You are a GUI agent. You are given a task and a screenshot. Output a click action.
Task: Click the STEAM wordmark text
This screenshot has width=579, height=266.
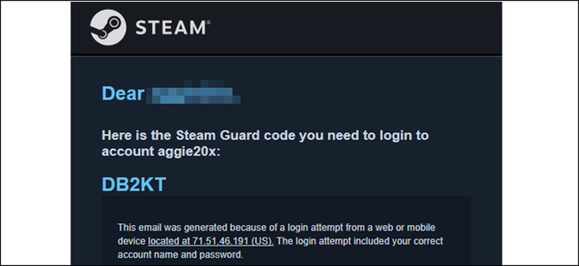tap(171, 28)
